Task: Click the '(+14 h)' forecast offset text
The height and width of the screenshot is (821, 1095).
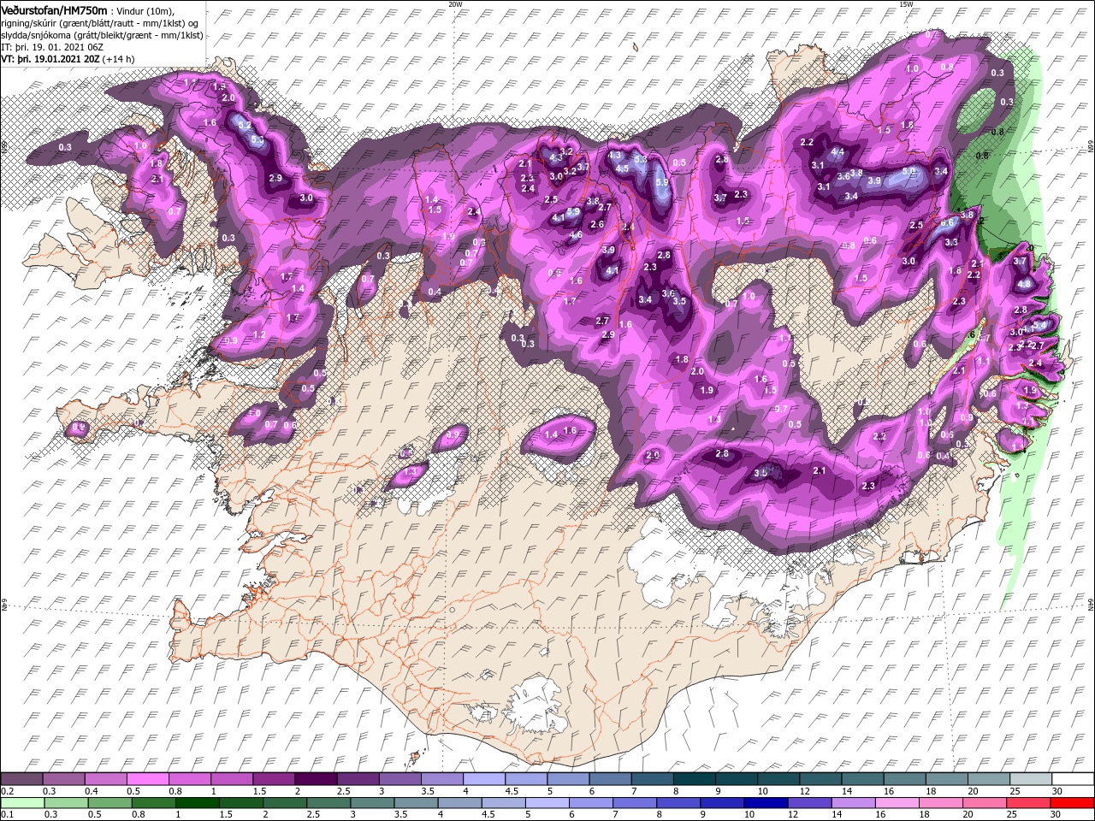Action: (x=121, y=59)
